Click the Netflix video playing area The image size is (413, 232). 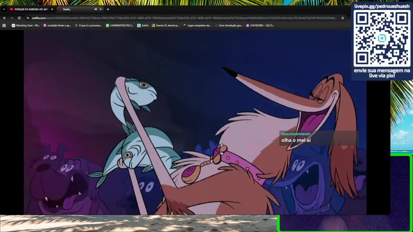click(x=195, y=122)
